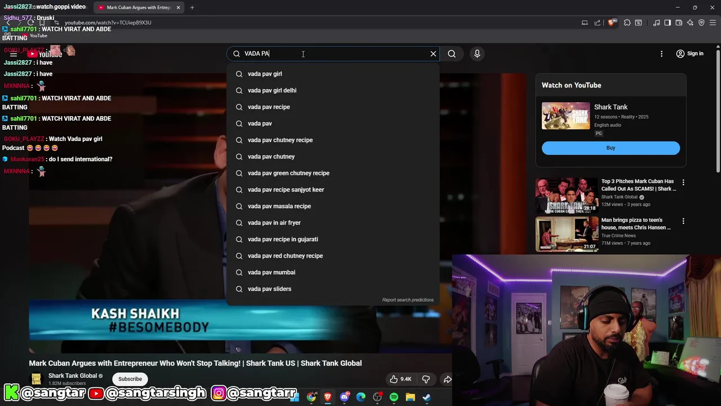This screenshot has width=721, height=406.
Task: Click the magnifier search button
Action: (x=452, y=54)
